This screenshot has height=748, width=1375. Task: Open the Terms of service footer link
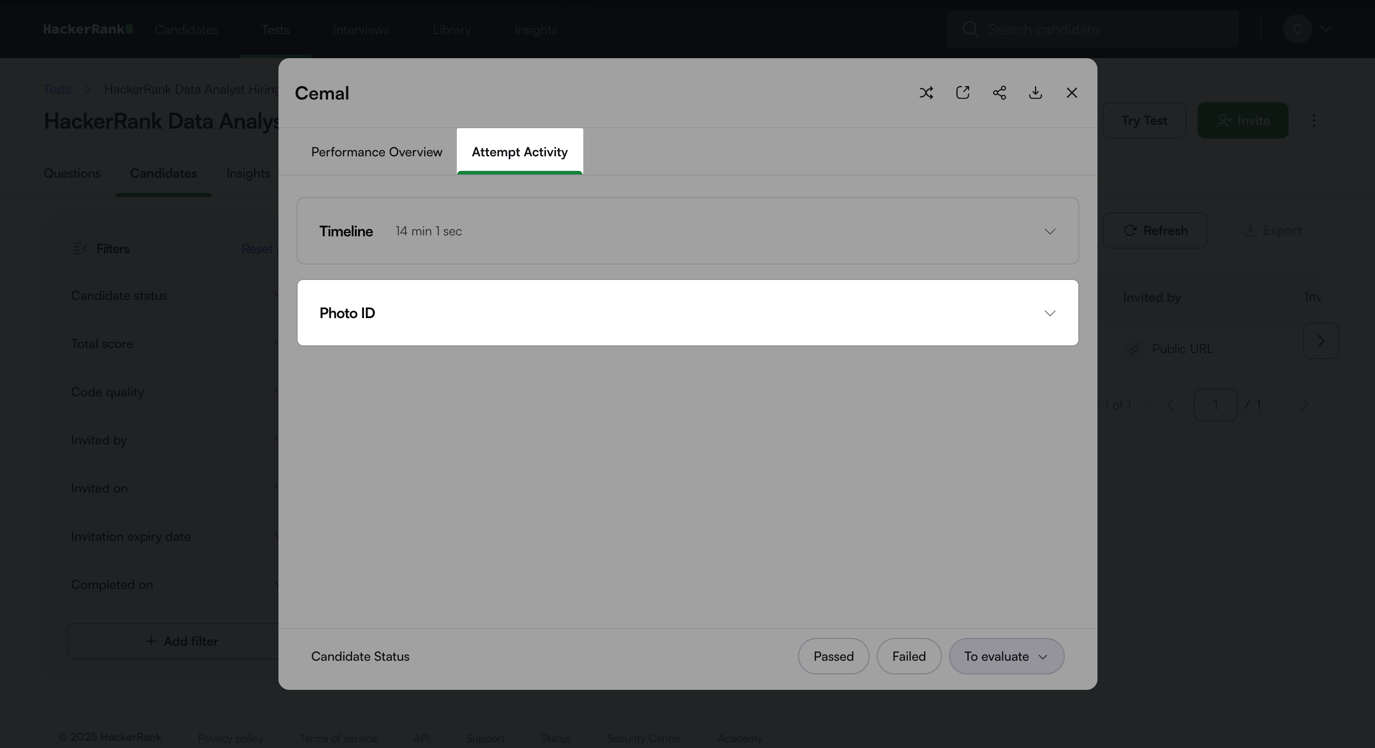coord(338,738)
